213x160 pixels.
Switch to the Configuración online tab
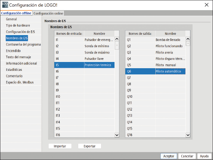pos(48,13)
